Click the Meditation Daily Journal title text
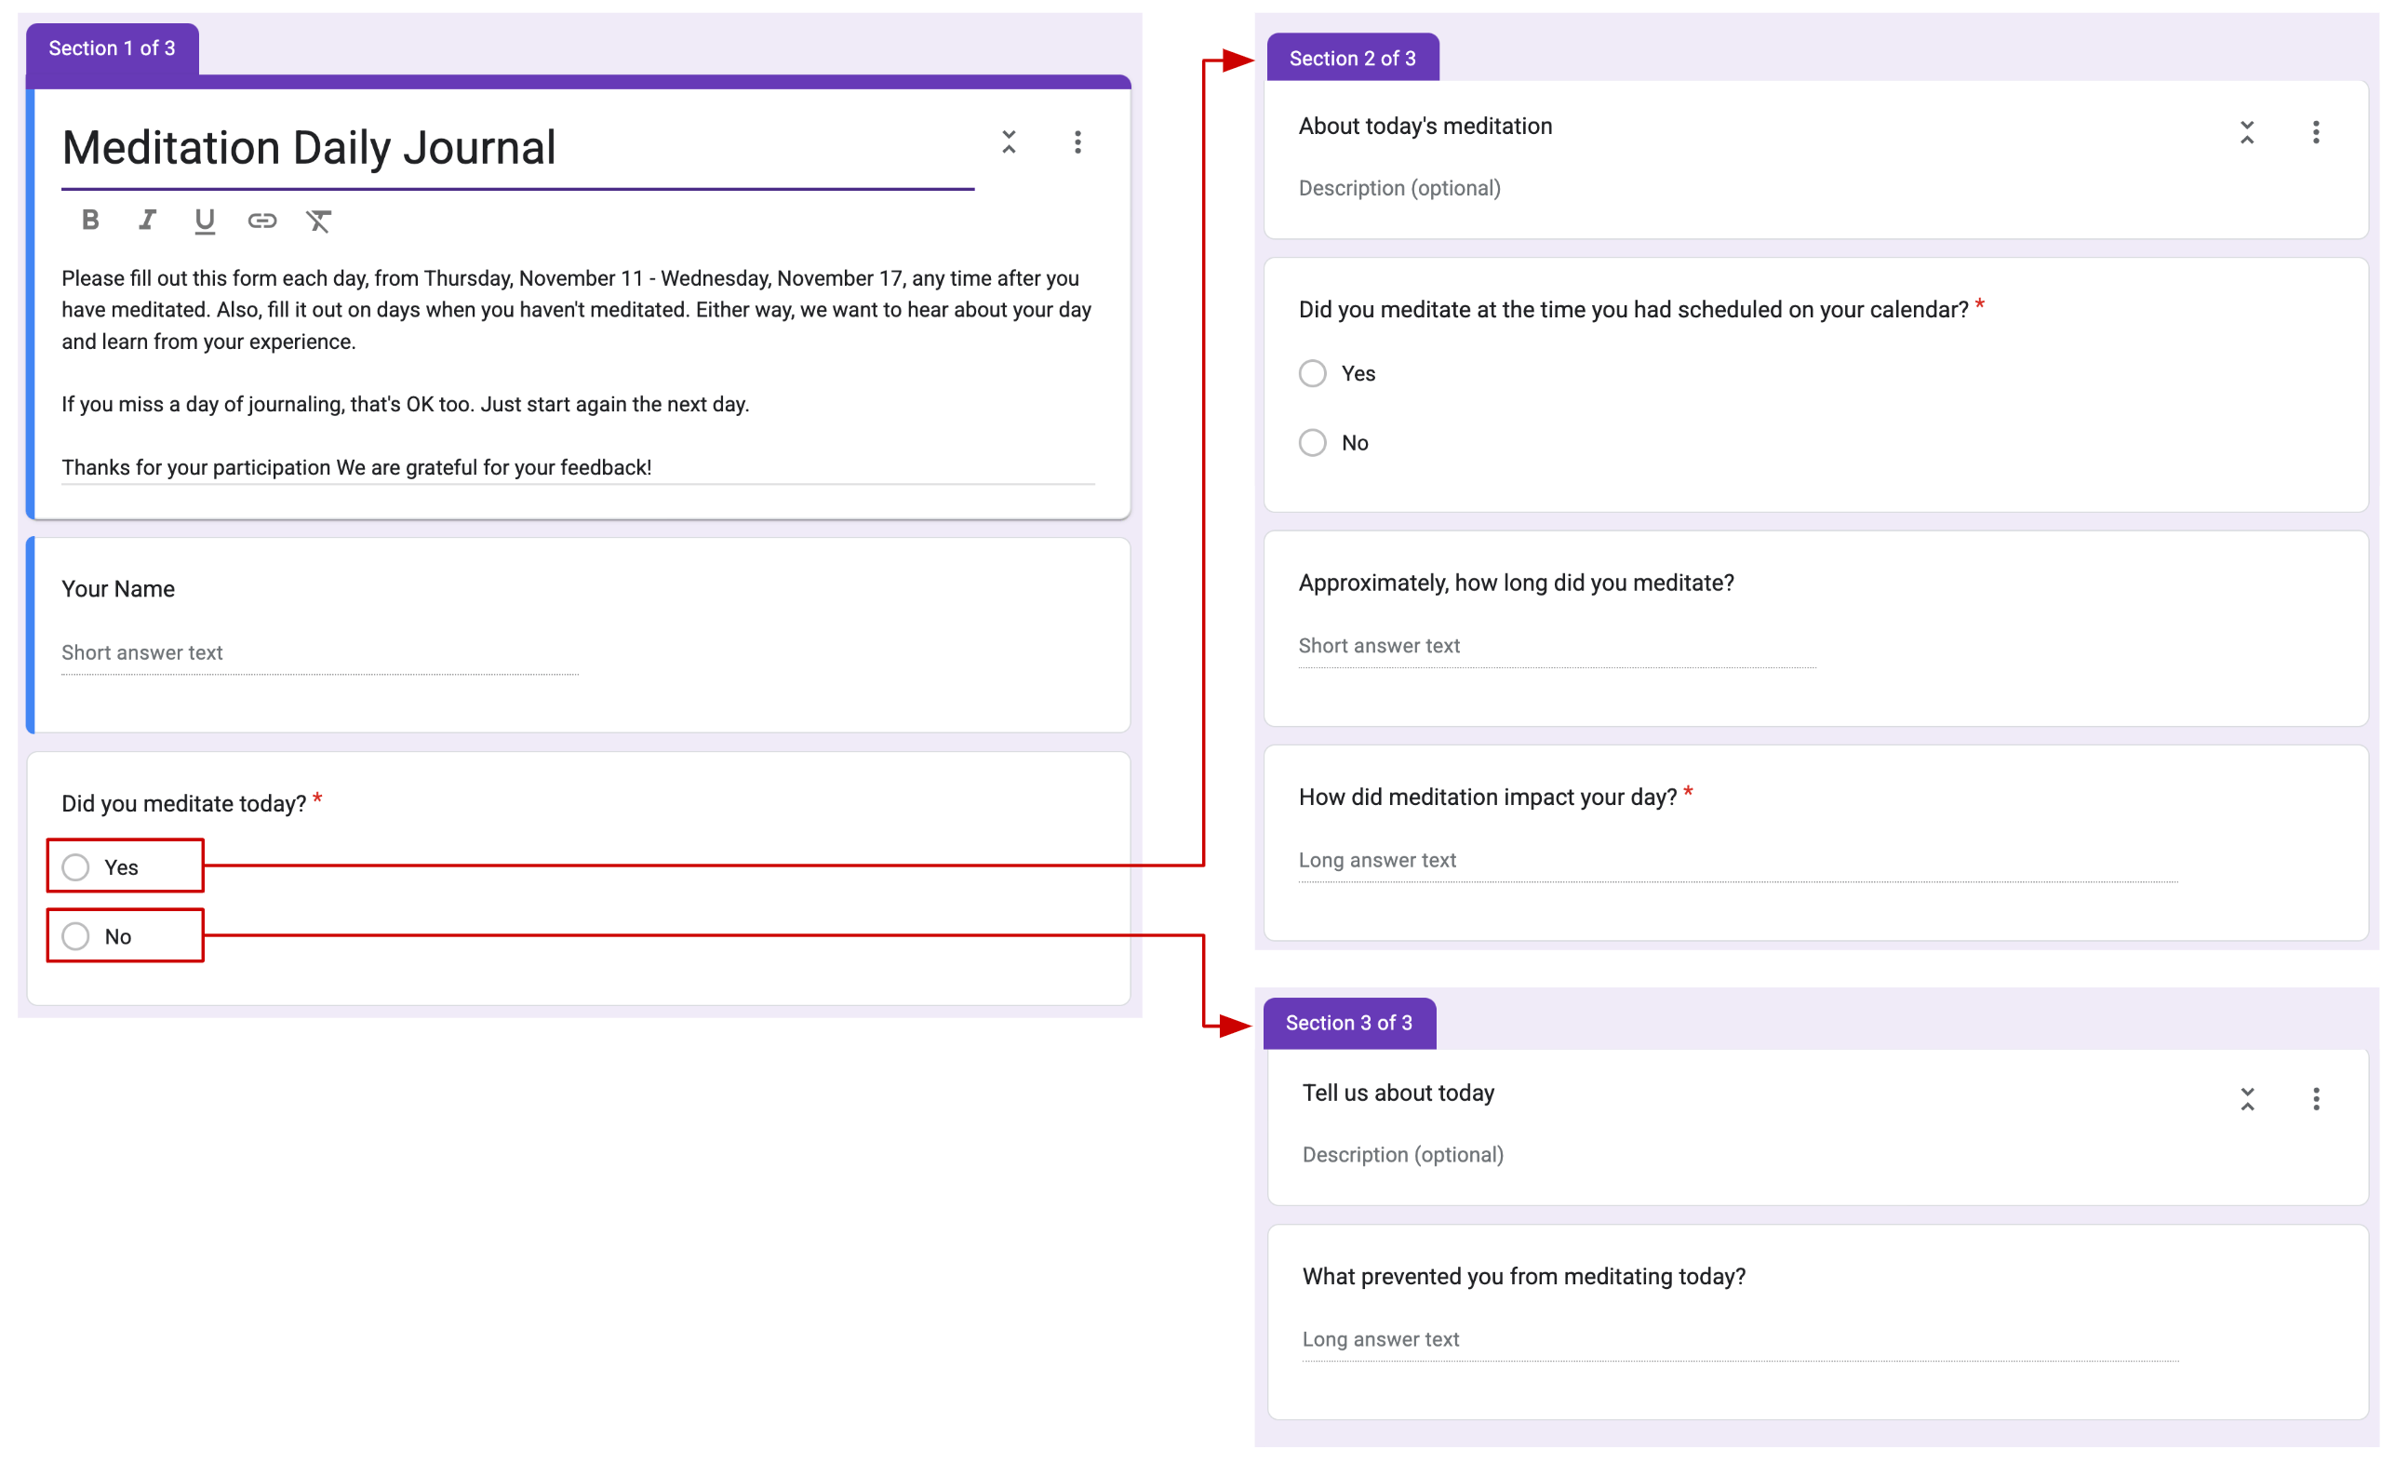This screenshot has height=1463, width=2395. tap(308, 147)
